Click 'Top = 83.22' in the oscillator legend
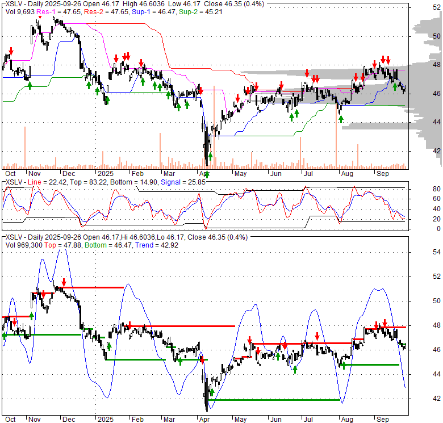 pyautogui.click(x=89, y=182)
